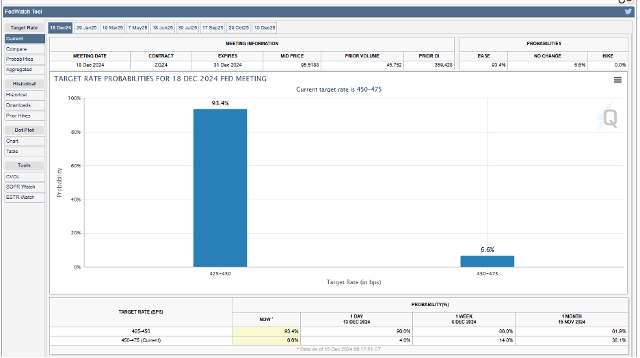Viewport: 640px width, 358px height.
Task: Select the 10 Dec25 meeting tab
Action: (x=265, y=28)
